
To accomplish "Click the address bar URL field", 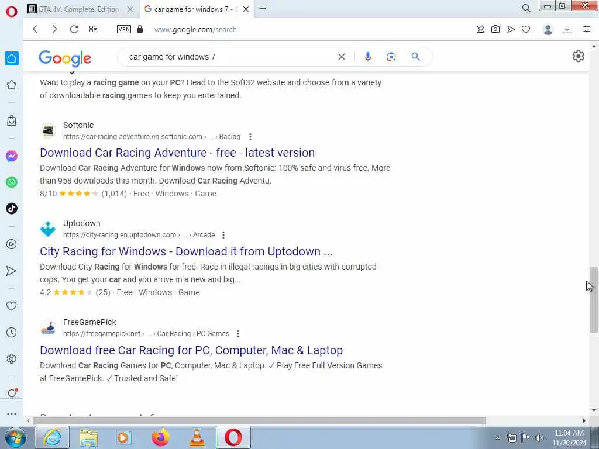I will click(x=195, y=29).
